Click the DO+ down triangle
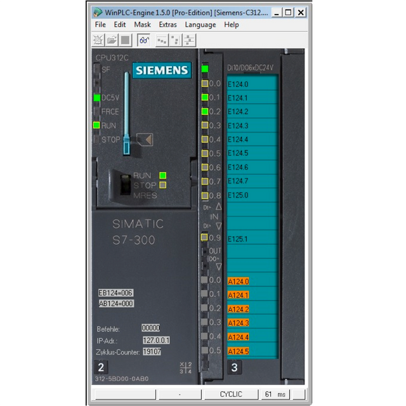Viewport: 406px width, 406px height. tap(219, 266)
